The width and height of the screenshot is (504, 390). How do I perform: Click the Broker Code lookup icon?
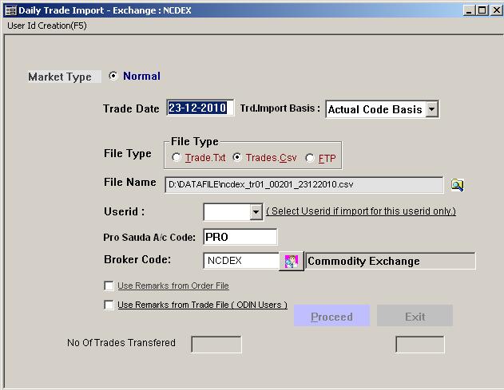tap(291, 262)
